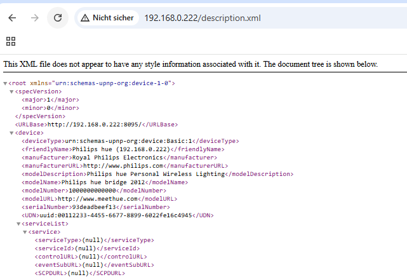Image resolution: width=407 pixels, height=277 pixels.
Task: Open the 'Nicht sicher' security info chip
Action: (x=108, y=18)
